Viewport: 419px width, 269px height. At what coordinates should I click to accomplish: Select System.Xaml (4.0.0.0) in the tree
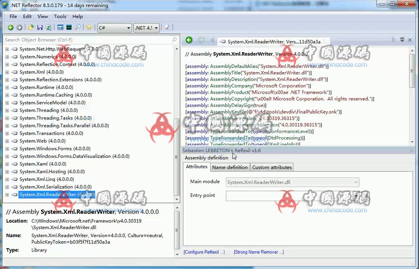(x=43, y=164)
